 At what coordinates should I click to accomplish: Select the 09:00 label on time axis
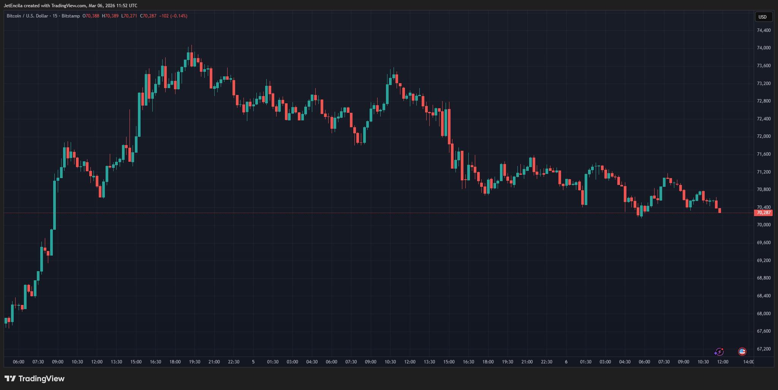click(x=58, y=362)
